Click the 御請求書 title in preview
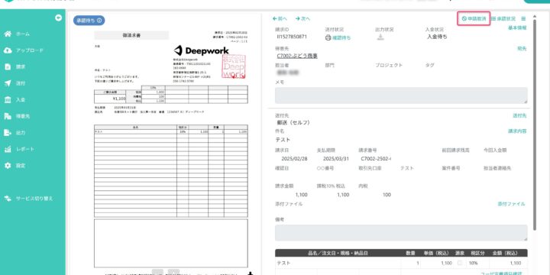 [131, 35]
